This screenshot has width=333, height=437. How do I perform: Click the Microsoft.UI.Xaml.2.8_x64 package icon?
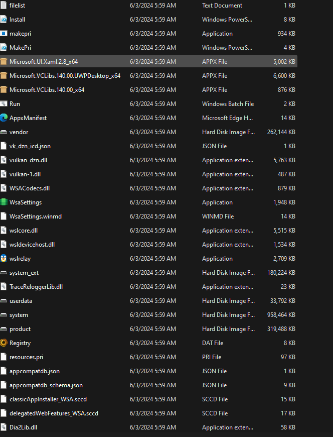(4, 62)
